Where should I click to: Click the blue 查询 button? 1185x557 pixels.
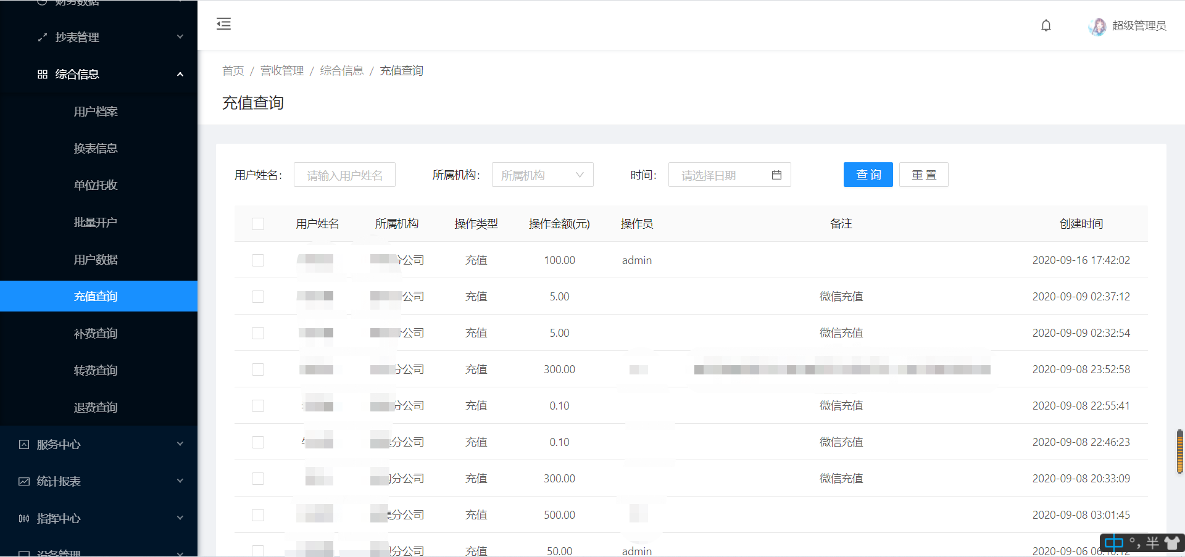[868, 175]
